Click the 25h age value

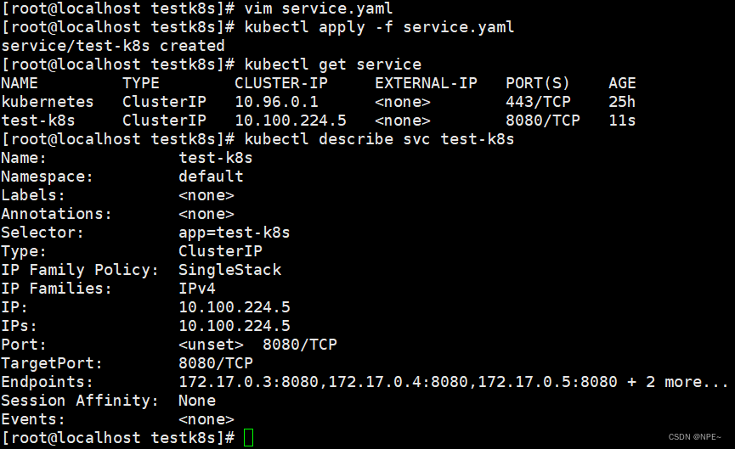[622, 102]
